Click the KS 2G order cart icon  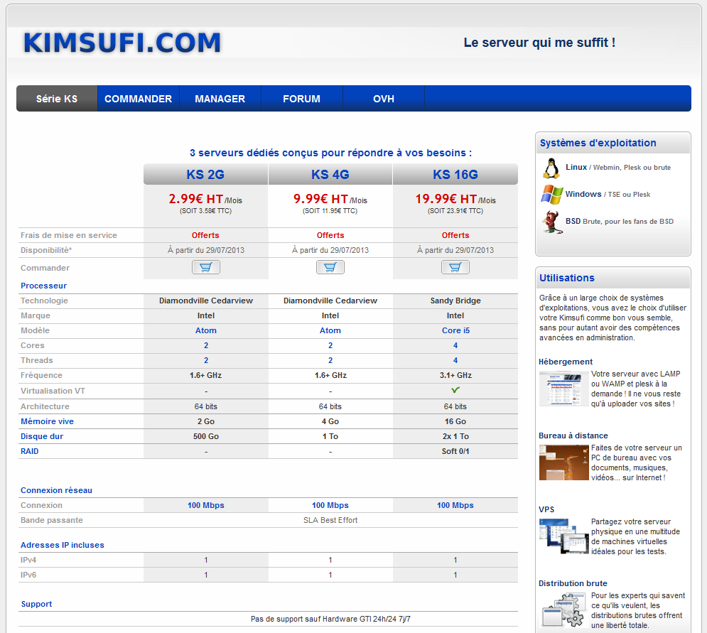206,267
